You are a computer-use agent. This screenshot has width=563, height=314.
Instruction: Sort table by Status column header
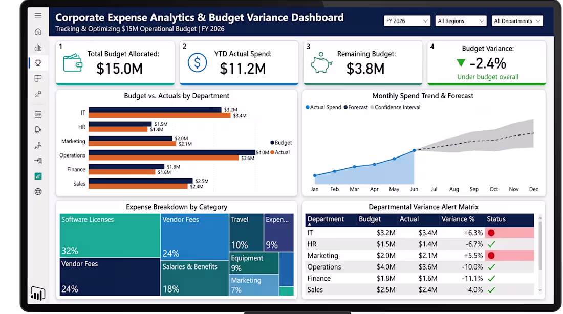(x=496, y=219)
